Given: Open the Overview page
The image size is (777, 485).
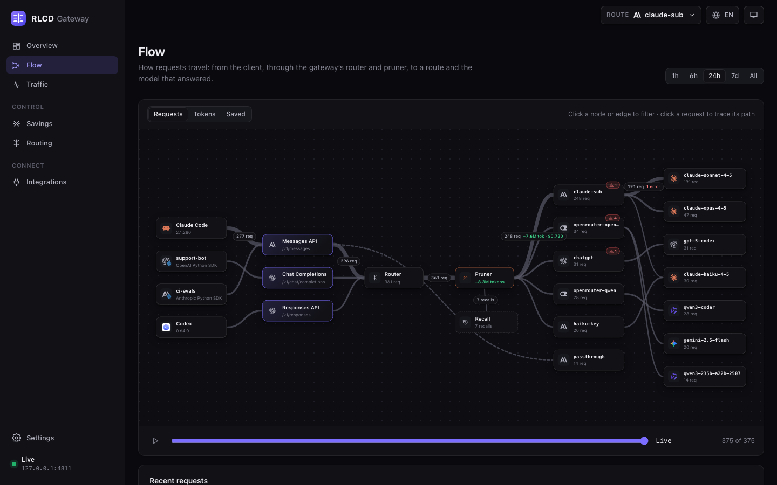Looking at the screenshot, I should click(62, 46).
